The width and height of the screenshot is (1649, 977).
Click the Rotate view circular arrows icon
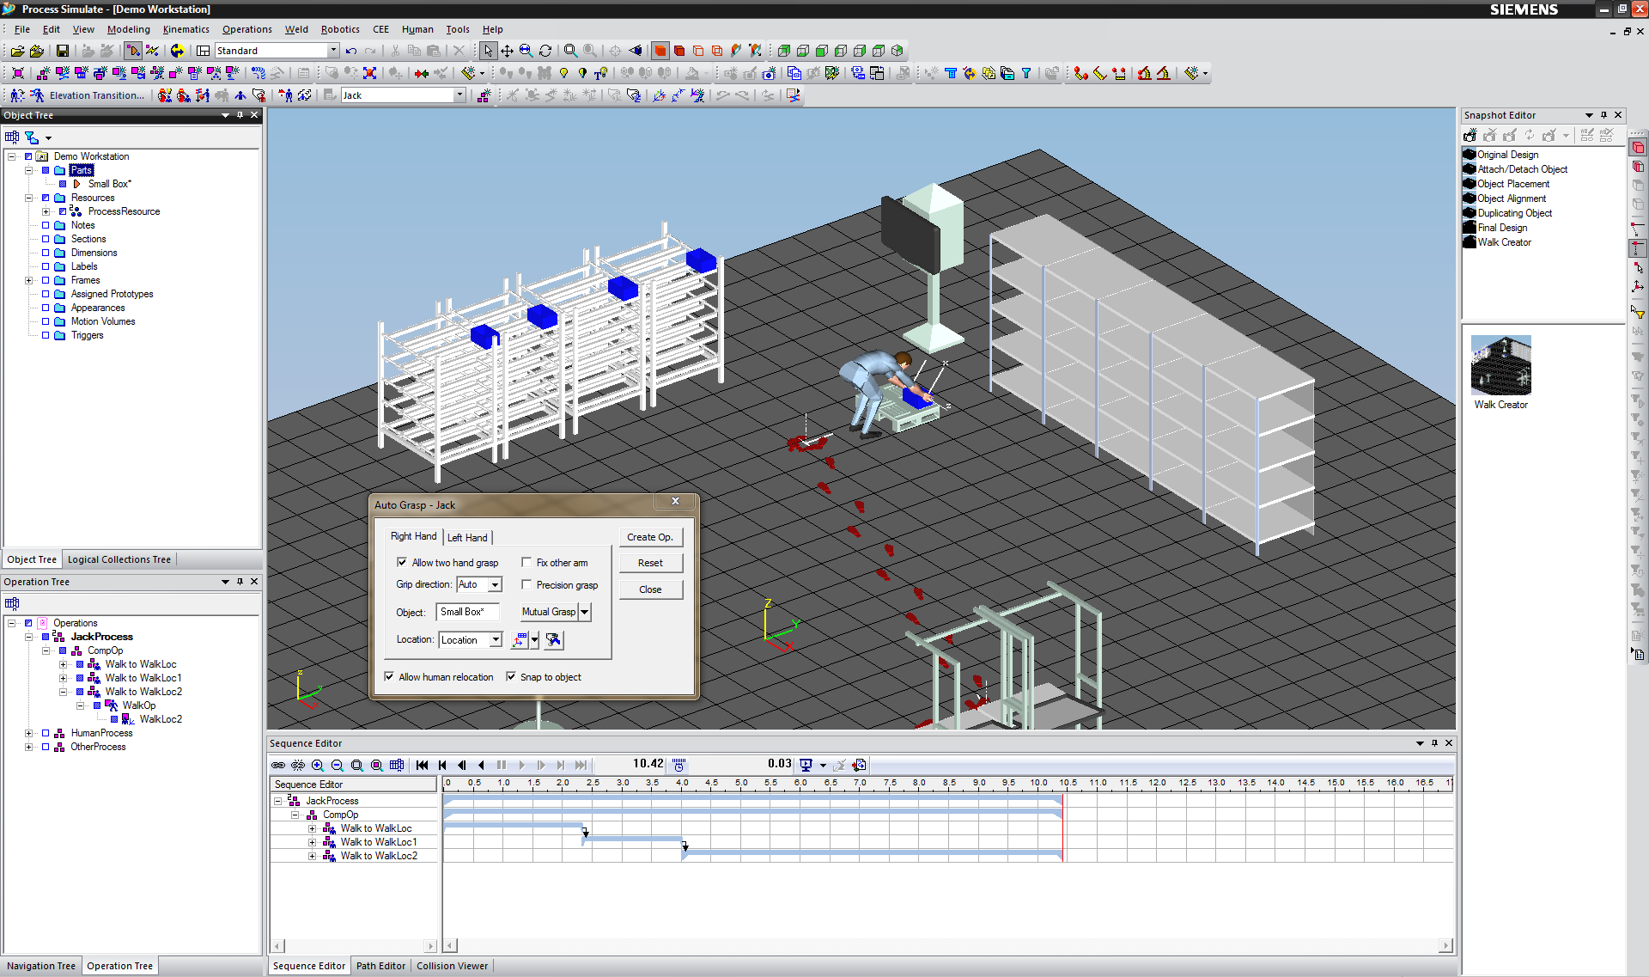tap(545, 52)
